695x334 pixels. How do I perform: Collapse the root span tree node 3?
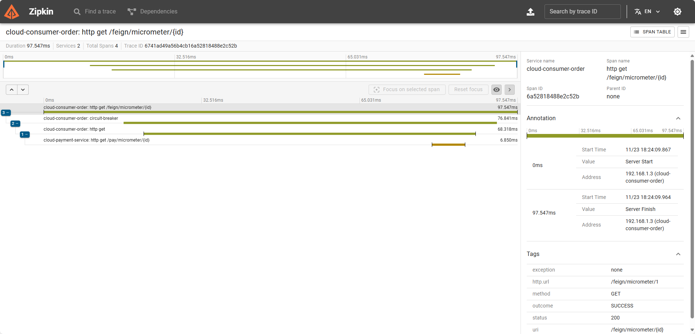click(6, 113)
